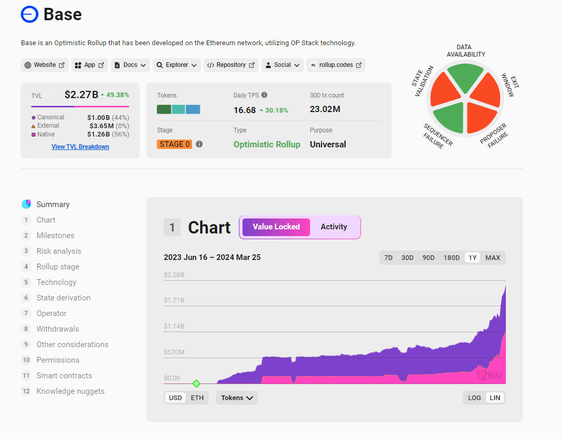Go to Technology section
The image size is (563, 439).
coord(57,282)
